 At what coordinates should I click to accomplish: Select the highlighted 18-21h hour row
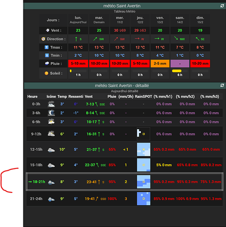pos(125,182)
